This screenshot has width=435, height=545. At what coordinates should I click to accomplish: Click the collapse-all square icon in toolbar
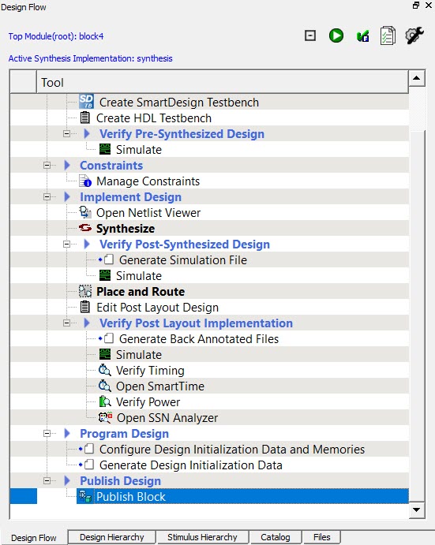coord(310,35)
